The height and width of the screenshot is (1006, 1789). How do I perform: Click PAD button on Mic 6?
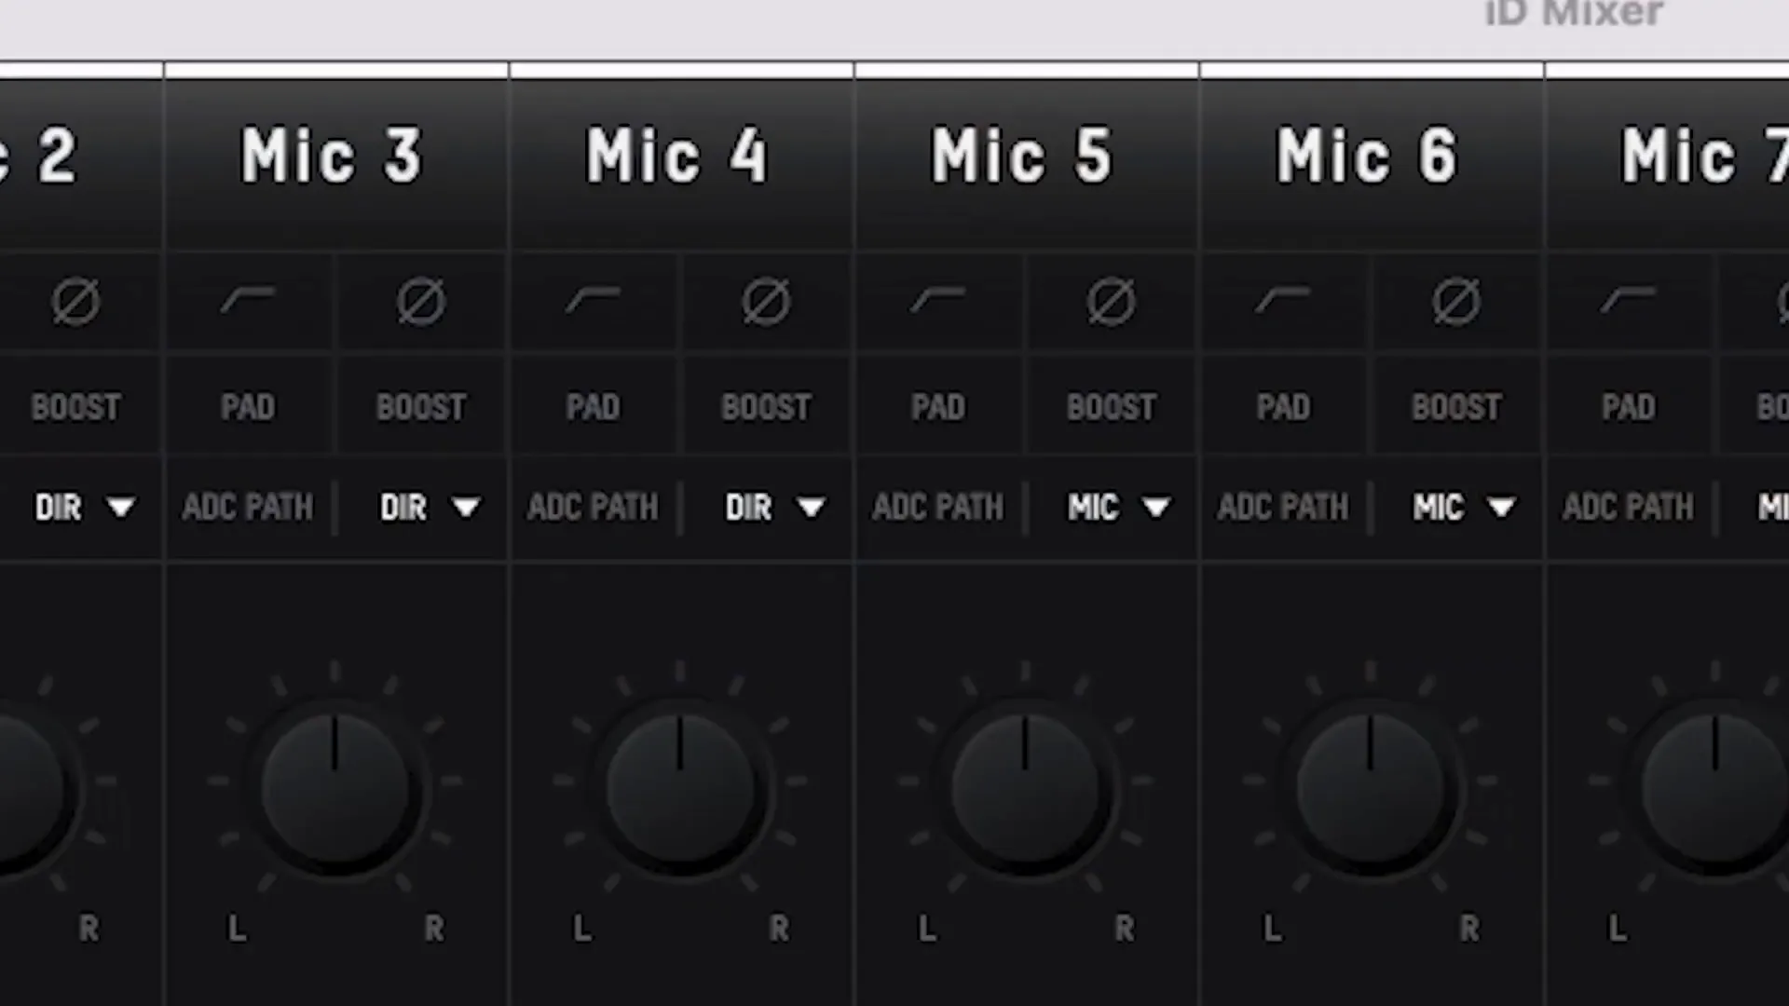coord(1284,406)
